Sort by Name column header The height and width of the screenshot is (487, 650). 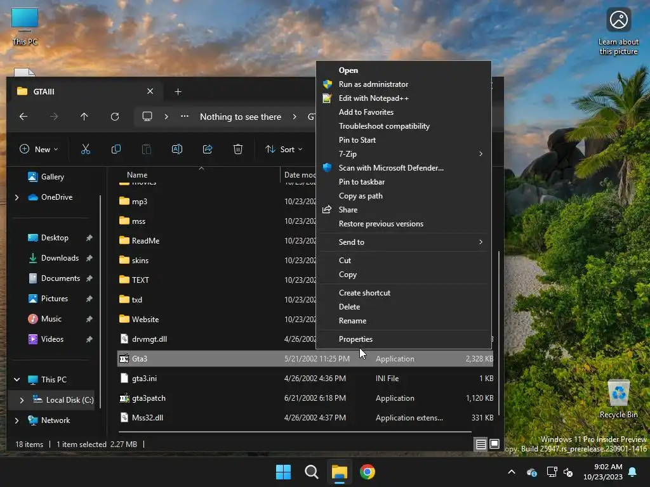coord(137,175)
